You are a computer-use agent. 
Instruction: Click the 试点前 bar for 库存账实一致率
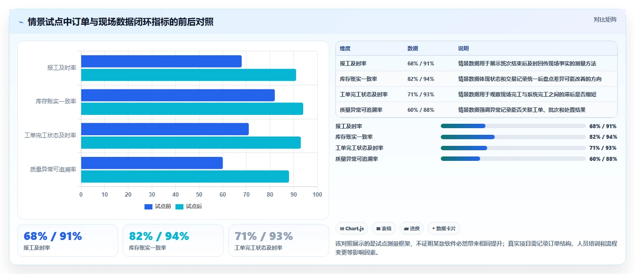(x=178, y=95)
